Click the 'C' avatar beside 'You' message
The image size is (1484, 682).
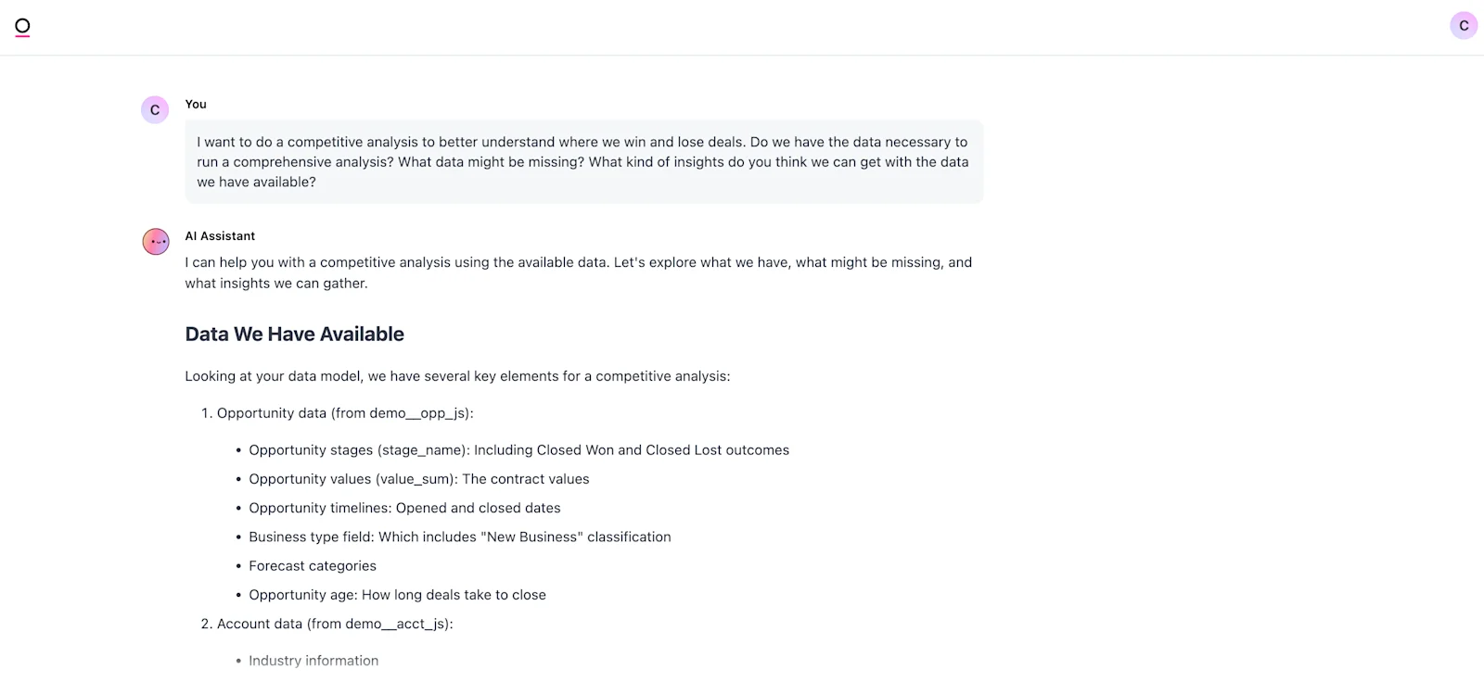point(155,109)
